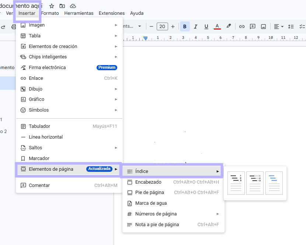Open Elementos de página submenu

[69, 169]
